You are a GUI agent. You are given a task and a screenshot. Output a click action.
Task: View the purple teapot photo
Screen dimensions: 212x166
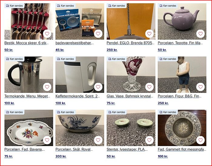click(x=182, y=21)
